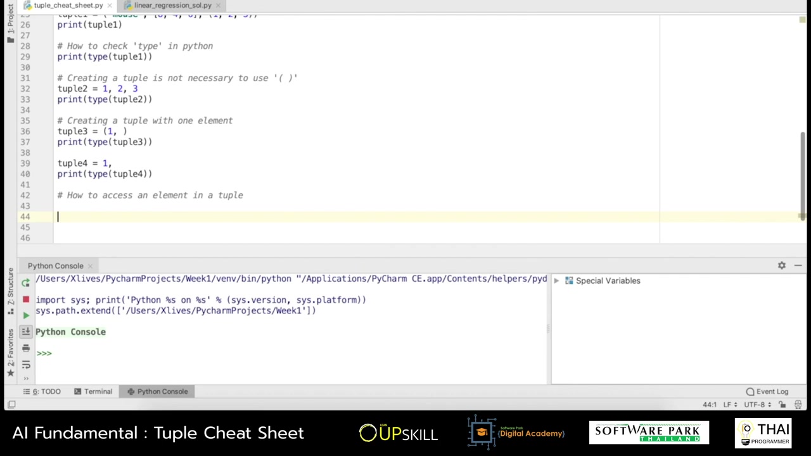Expand the Special Variables section
811x456 pixels.
[x=556, y=281]
